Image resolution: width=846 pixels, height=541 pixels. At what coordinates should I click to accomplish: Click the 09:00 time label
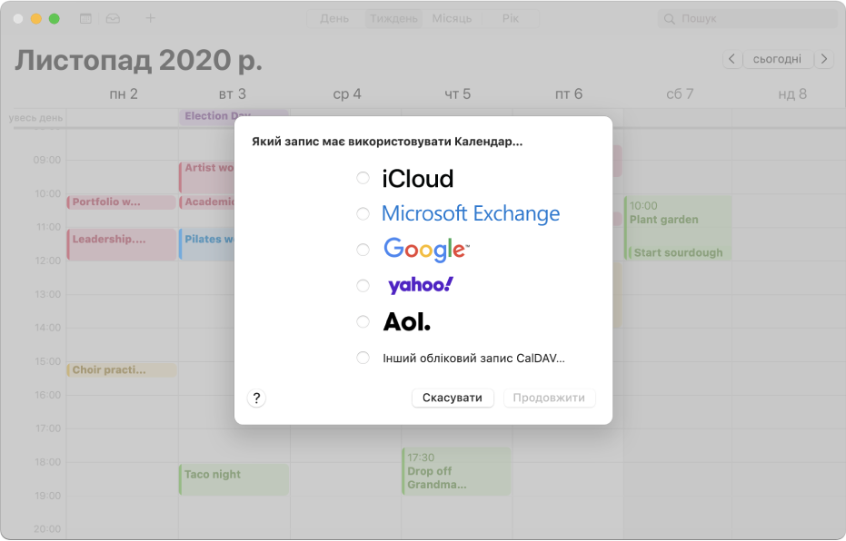[x=47, y=160]
